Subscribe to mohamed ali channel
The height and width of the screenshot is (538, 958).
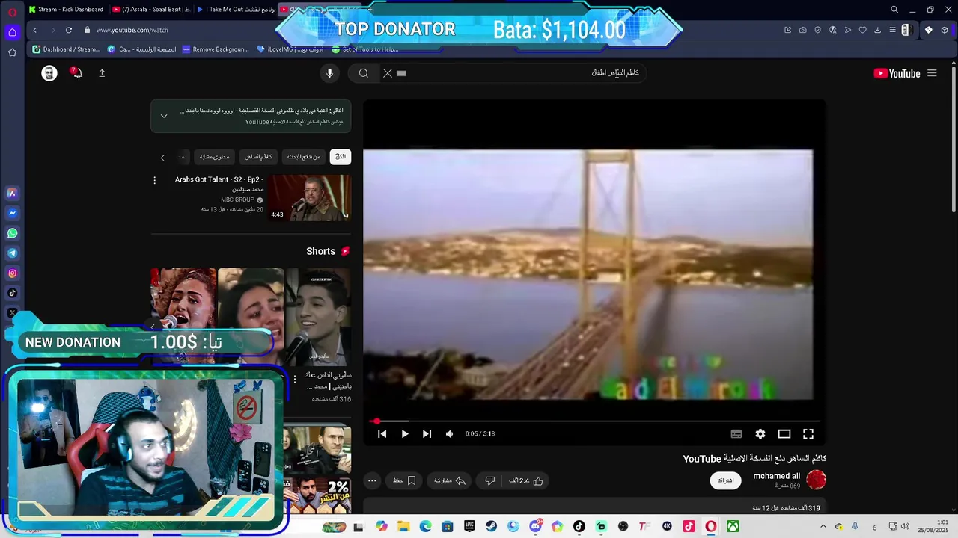pyautogui.click(x=726, y=480)
